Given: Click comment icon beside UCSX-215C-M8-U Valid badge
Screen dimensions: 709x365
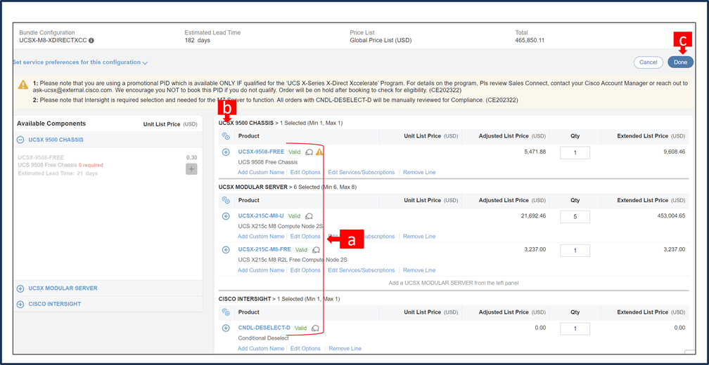Looking at the screenshot, I should (x=309, y=216).
